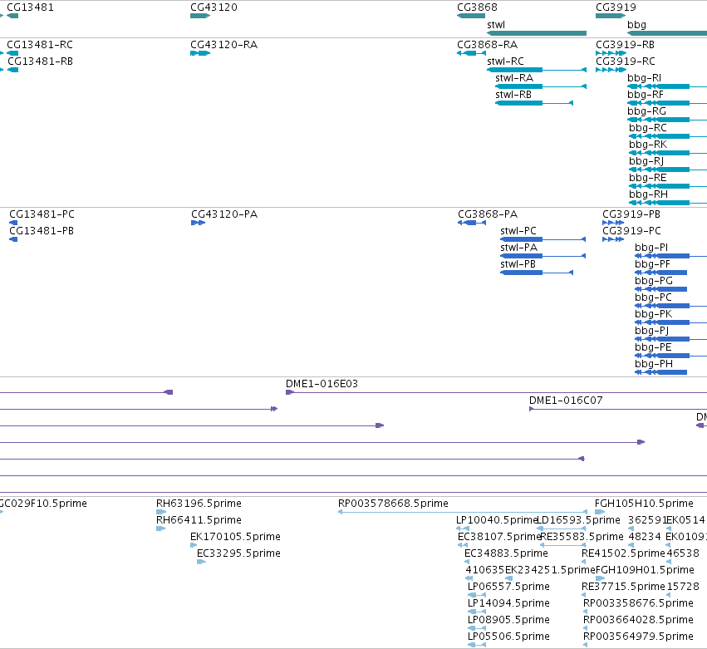The image size is (707, 649).
Task: Select EST EC33295.5prime
Action: [x=201, y=562]
